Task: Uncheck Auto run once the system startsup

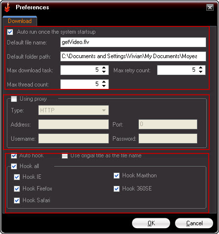Action: pyautogui.click(x=10, y=32)
